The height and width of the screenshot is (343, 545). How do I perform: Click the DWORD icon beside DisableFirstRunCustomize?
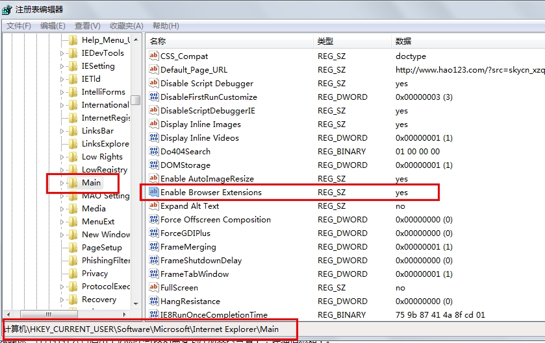tap(154, 97)
